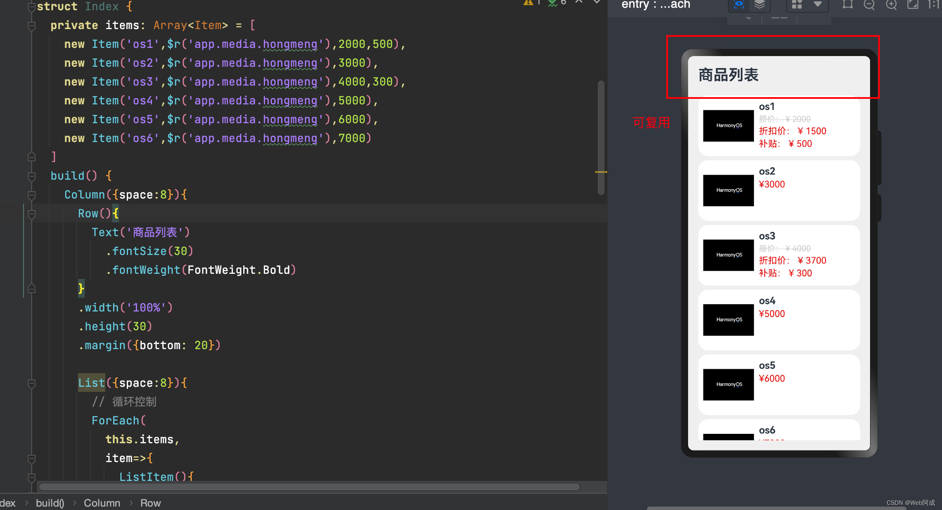This screenshot has height=510, width=942.
Task: Zoom in the previewer
Action: coord(891,4)
